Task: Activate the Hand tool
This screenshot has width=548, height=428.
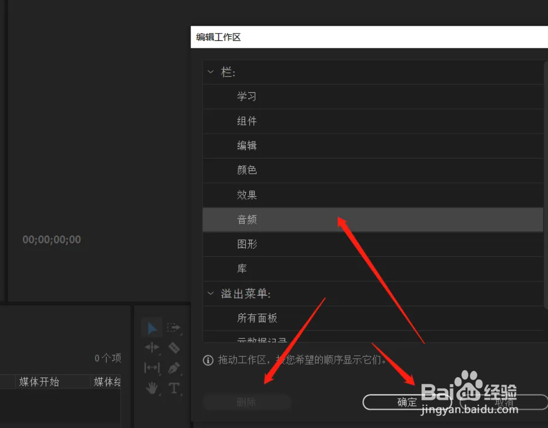Action: click(x=152, y=388)
